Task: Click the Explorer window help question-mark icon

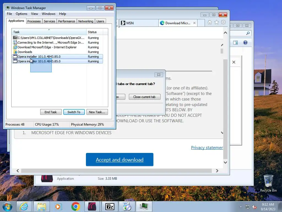Action: (245, 43)
